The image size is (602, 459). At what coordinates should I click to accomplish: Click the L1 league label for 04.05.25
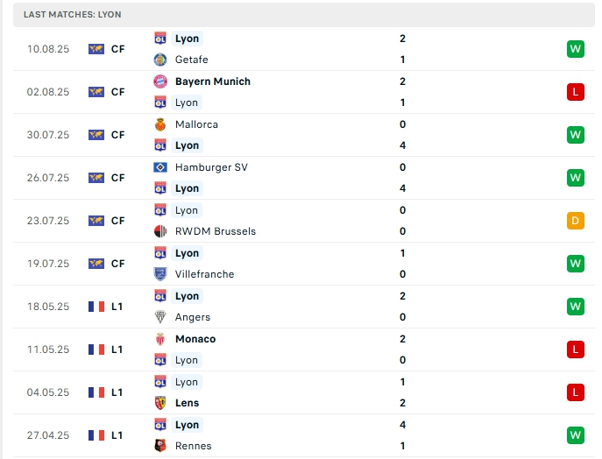pyautogui.click(x=117, y=392)
